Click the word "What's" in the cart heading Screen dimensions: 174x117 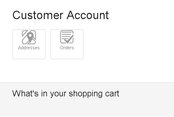click(25, 93)
